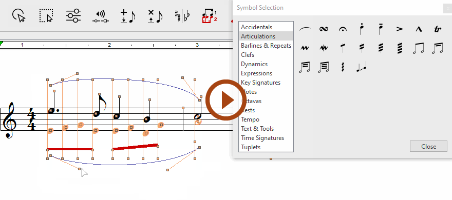
Task: Open the sliders settings tool
Action: tap(73, 15)
